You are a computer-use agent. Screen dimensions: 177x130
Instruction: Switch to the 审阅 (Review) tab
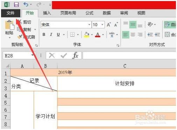[x=124, y=13]
